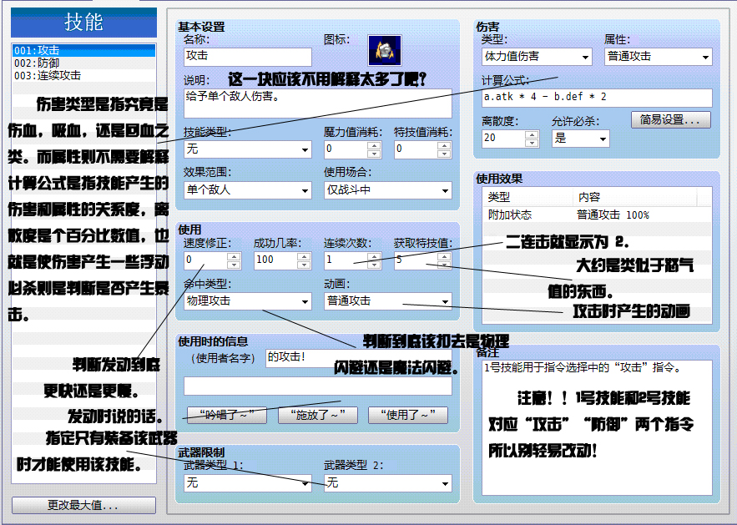The width and height of the screenshot is (737, 525).
Task: Decrease 特技值消耗 with the down arrow
Action: (444, 154)
